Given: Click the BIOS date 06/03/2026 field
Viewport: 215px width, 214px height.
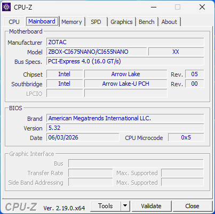Looking at the screenshot, I should (x=83, y=137).
